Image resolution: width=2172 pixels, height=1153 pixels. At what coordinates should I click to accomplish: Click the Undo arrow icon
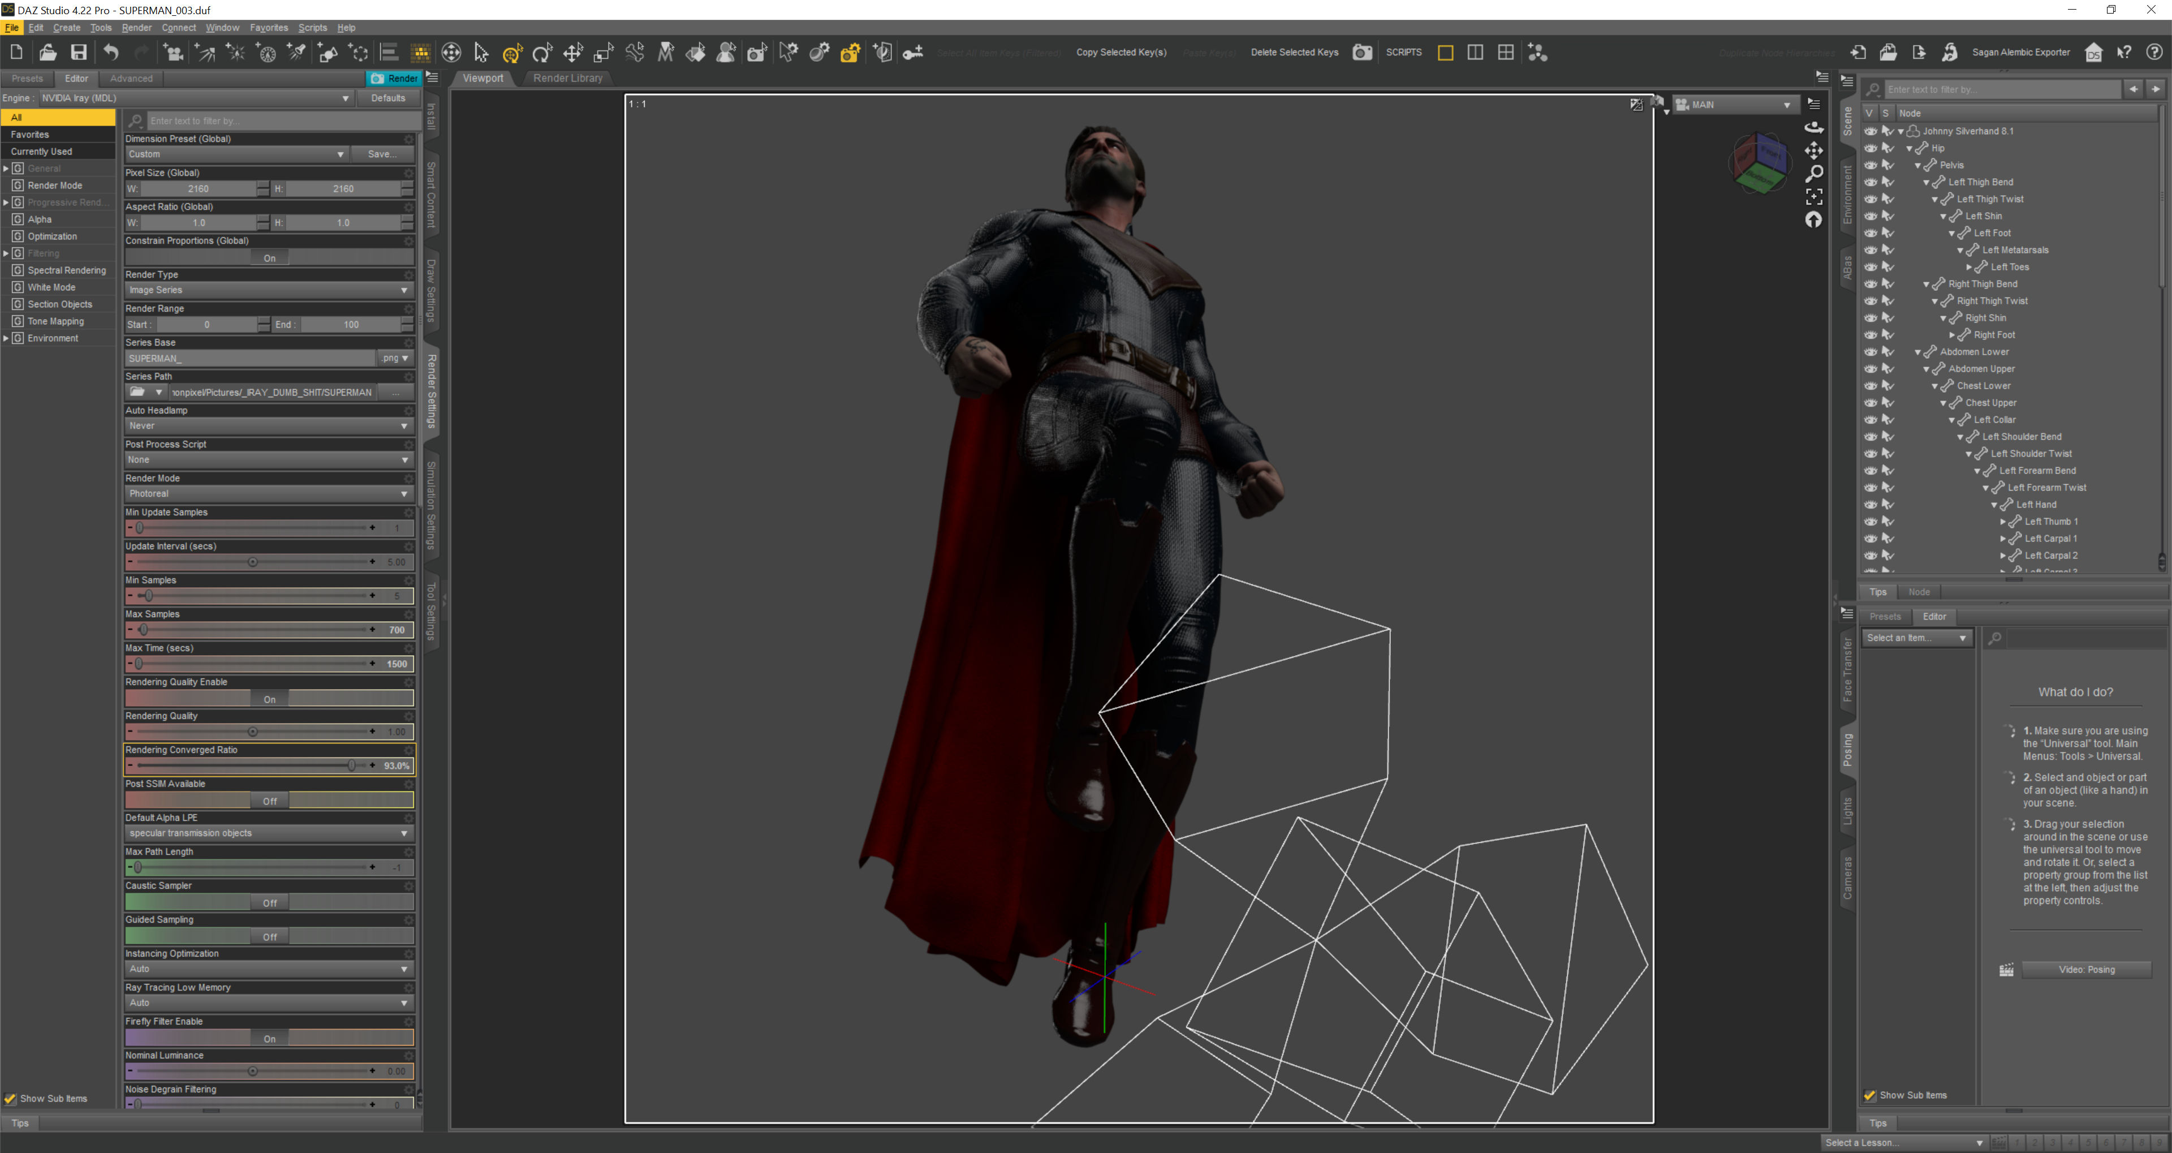click(x=110, y=52)
